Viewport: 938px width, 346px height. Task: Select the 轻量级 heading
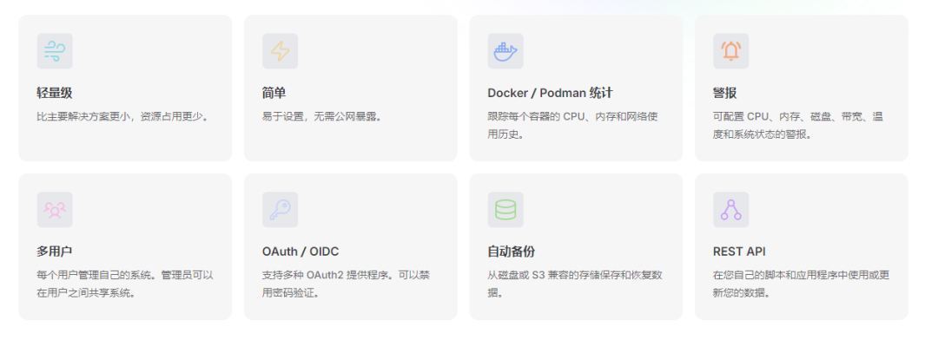pyautogui.click(x=55, y=94)
